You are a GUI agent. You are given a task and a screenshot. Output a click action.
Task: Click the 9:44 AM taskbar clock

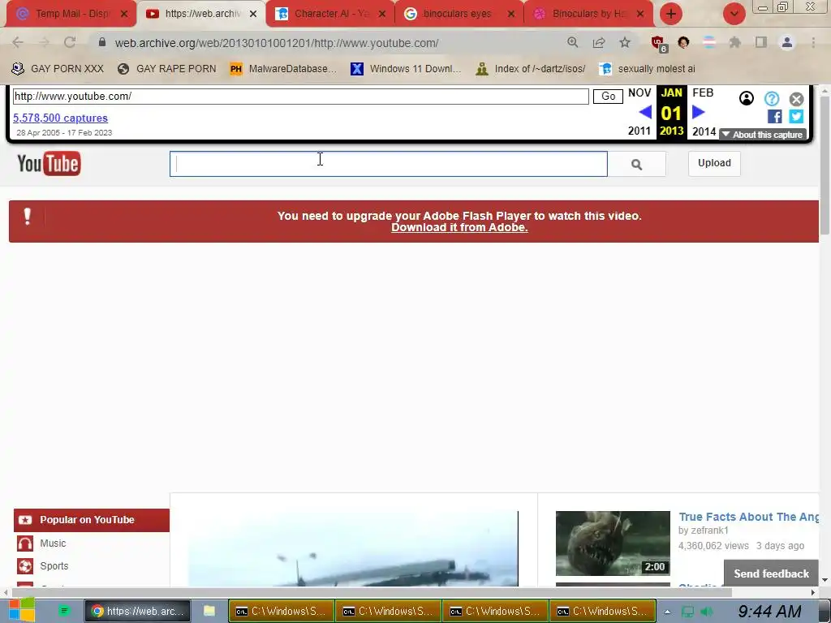pyautogui.click(x=769, y=612)
